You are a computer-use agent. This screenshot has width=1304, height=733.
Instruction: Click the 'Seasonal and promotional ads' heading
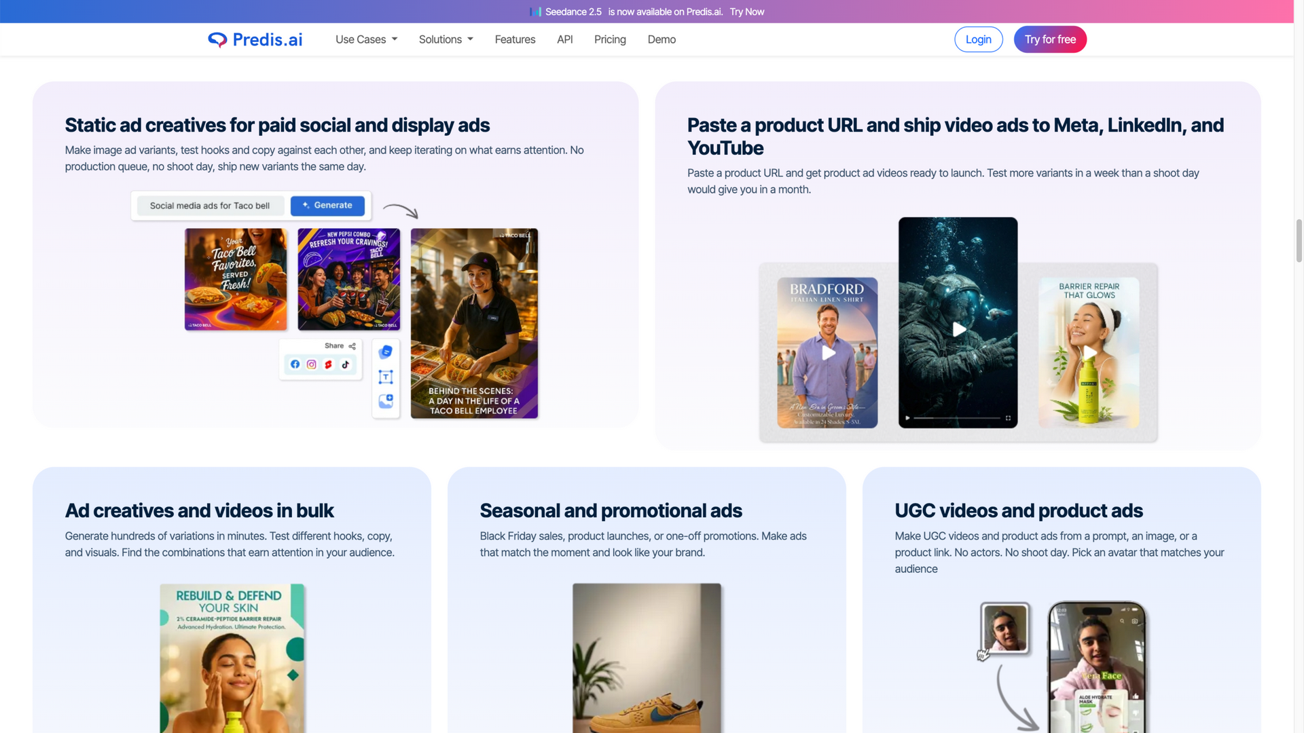pos(611,510)
